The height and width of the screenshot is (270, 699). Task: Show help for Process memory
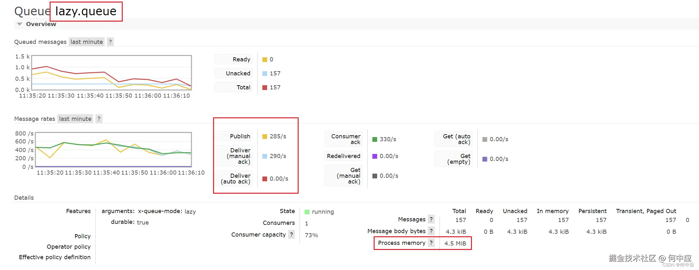tap(431, 243)
